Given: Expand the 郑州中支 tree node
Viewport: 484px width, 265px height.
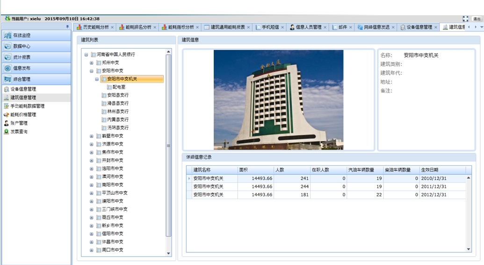Looking at the screenshot, I should point(92,63).
